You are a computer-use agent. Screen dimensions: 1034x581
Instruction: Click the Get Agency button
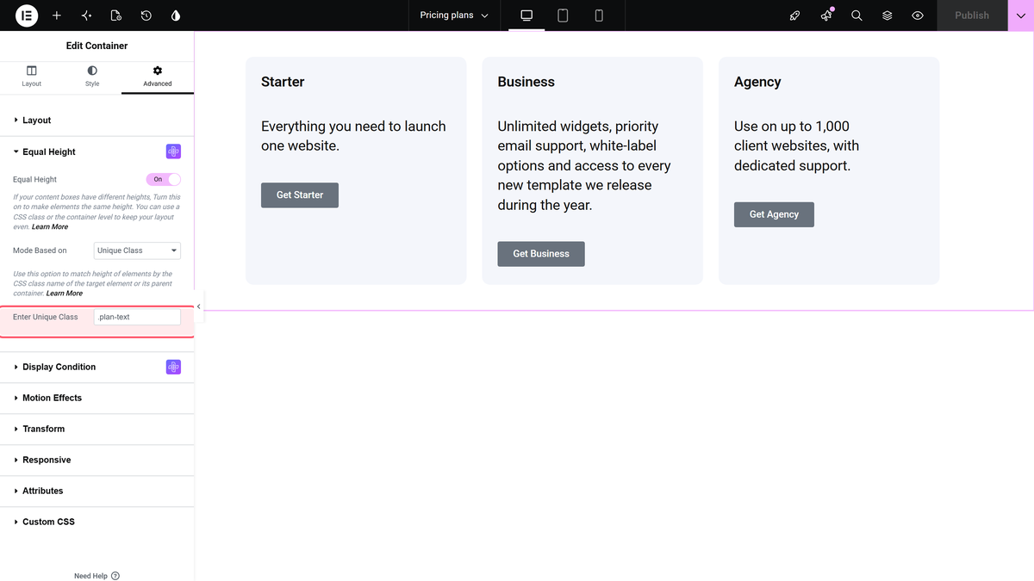[774, 214]
